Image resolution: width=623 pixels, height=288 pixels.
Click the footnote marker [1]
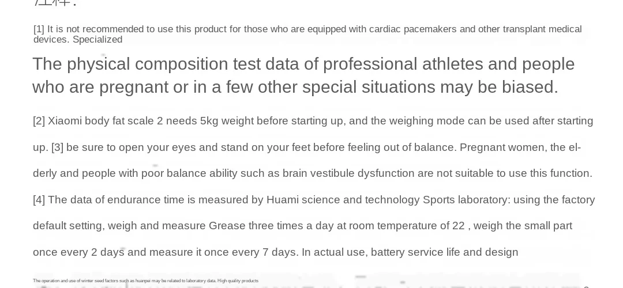tap(39, 29)
